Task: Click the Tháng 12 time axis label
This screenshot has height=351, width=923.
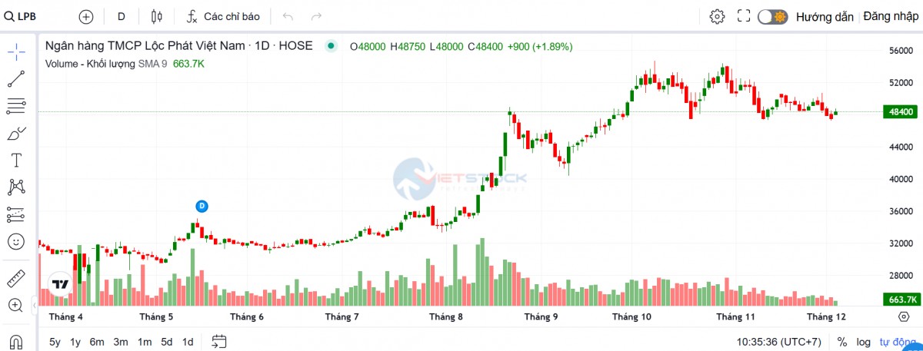Action: point(825,316)
